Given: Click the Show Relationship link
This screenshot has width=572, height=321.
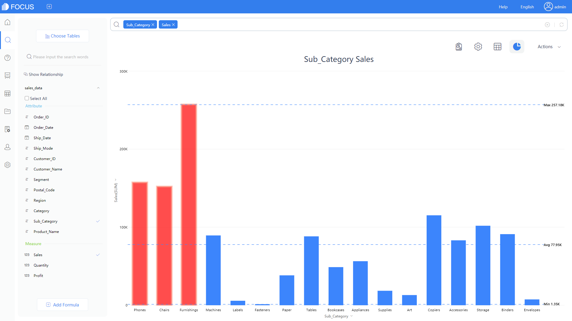Looking at the screenshot, I should tap(46, 74).
